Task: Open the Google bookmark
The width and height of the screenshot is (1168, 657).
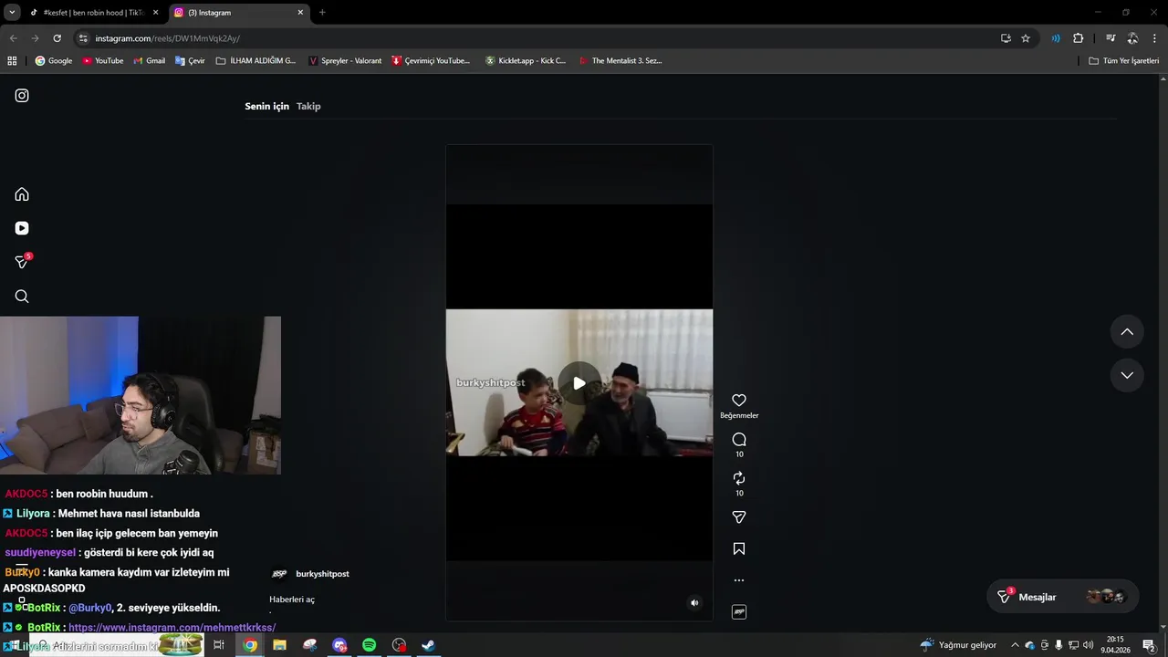Action: [x=54, y=61]
